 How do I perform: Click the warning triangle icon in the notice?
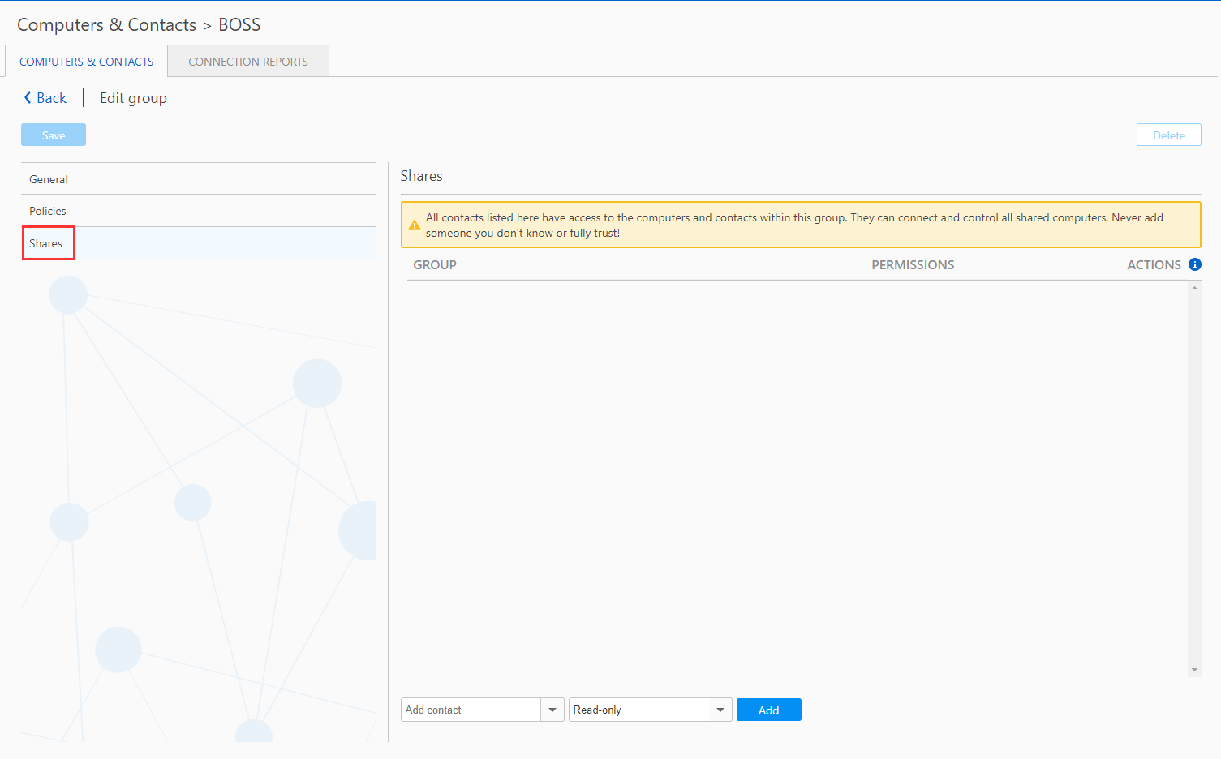[x=415, y=225]
